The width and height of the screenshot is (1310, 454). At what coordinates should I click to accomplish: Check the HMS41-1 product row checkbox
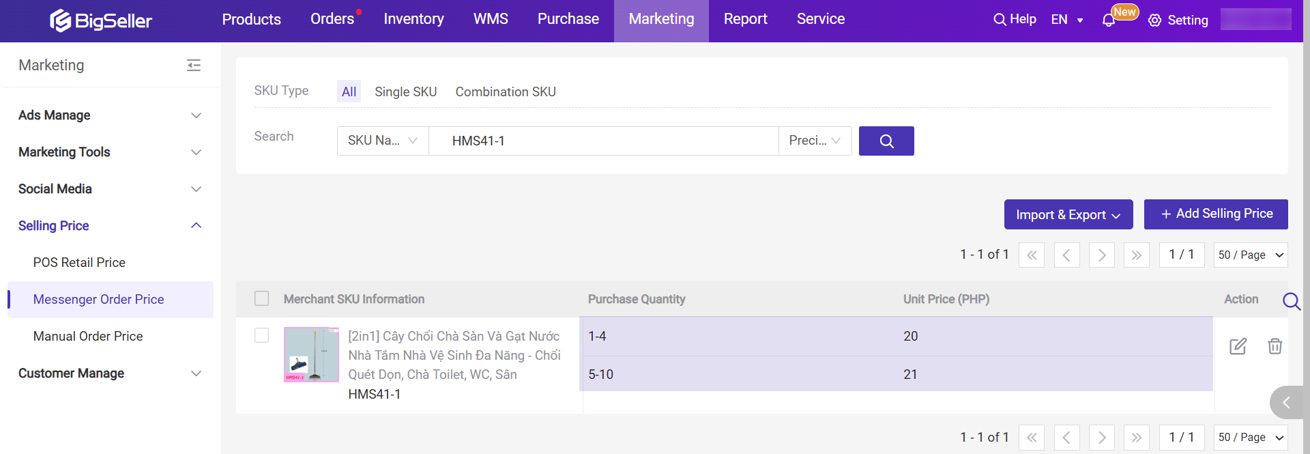[x=261, y=335]
